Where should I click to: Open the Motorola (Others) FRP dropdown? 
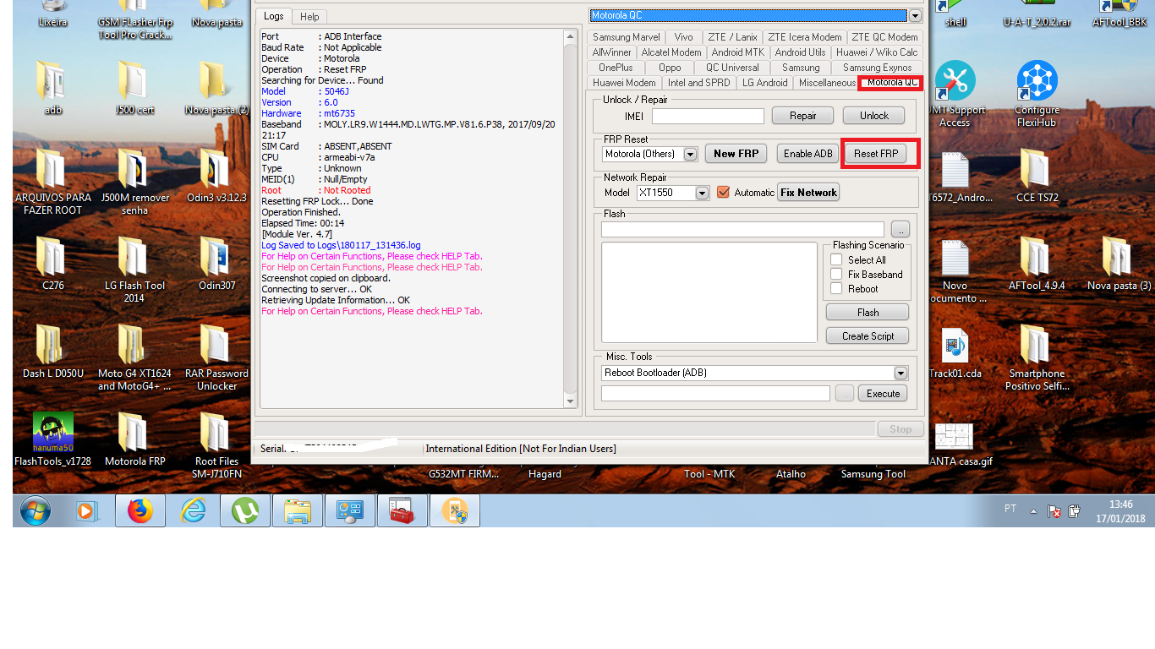click(x=691, y=154)
